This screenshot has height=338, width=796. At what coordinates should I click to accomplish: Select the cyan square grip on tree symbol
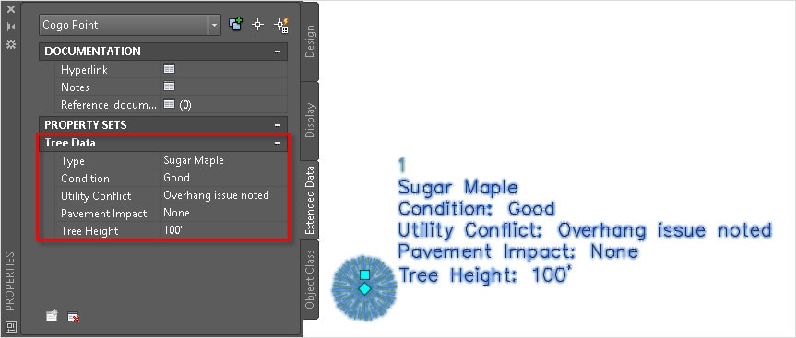pos(364,275)
